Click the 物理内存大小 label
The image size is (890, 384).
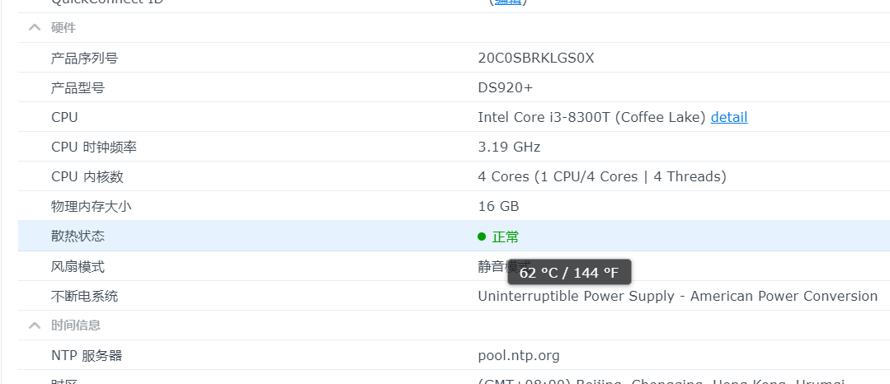(91, 207)
